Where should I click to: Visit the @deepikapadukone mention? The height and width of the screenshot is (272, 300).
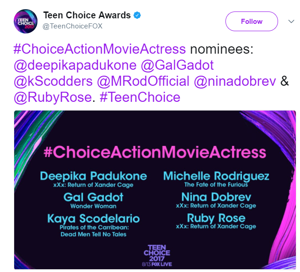76,66
